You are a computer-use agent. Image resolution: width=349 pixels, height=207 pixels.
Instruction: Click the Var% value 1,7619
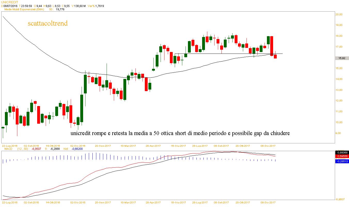100,6
